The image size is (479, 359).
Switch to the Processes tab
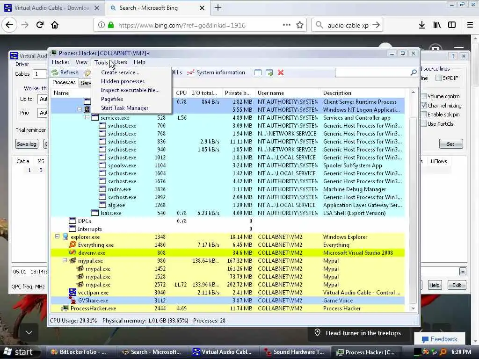(64, 82)
